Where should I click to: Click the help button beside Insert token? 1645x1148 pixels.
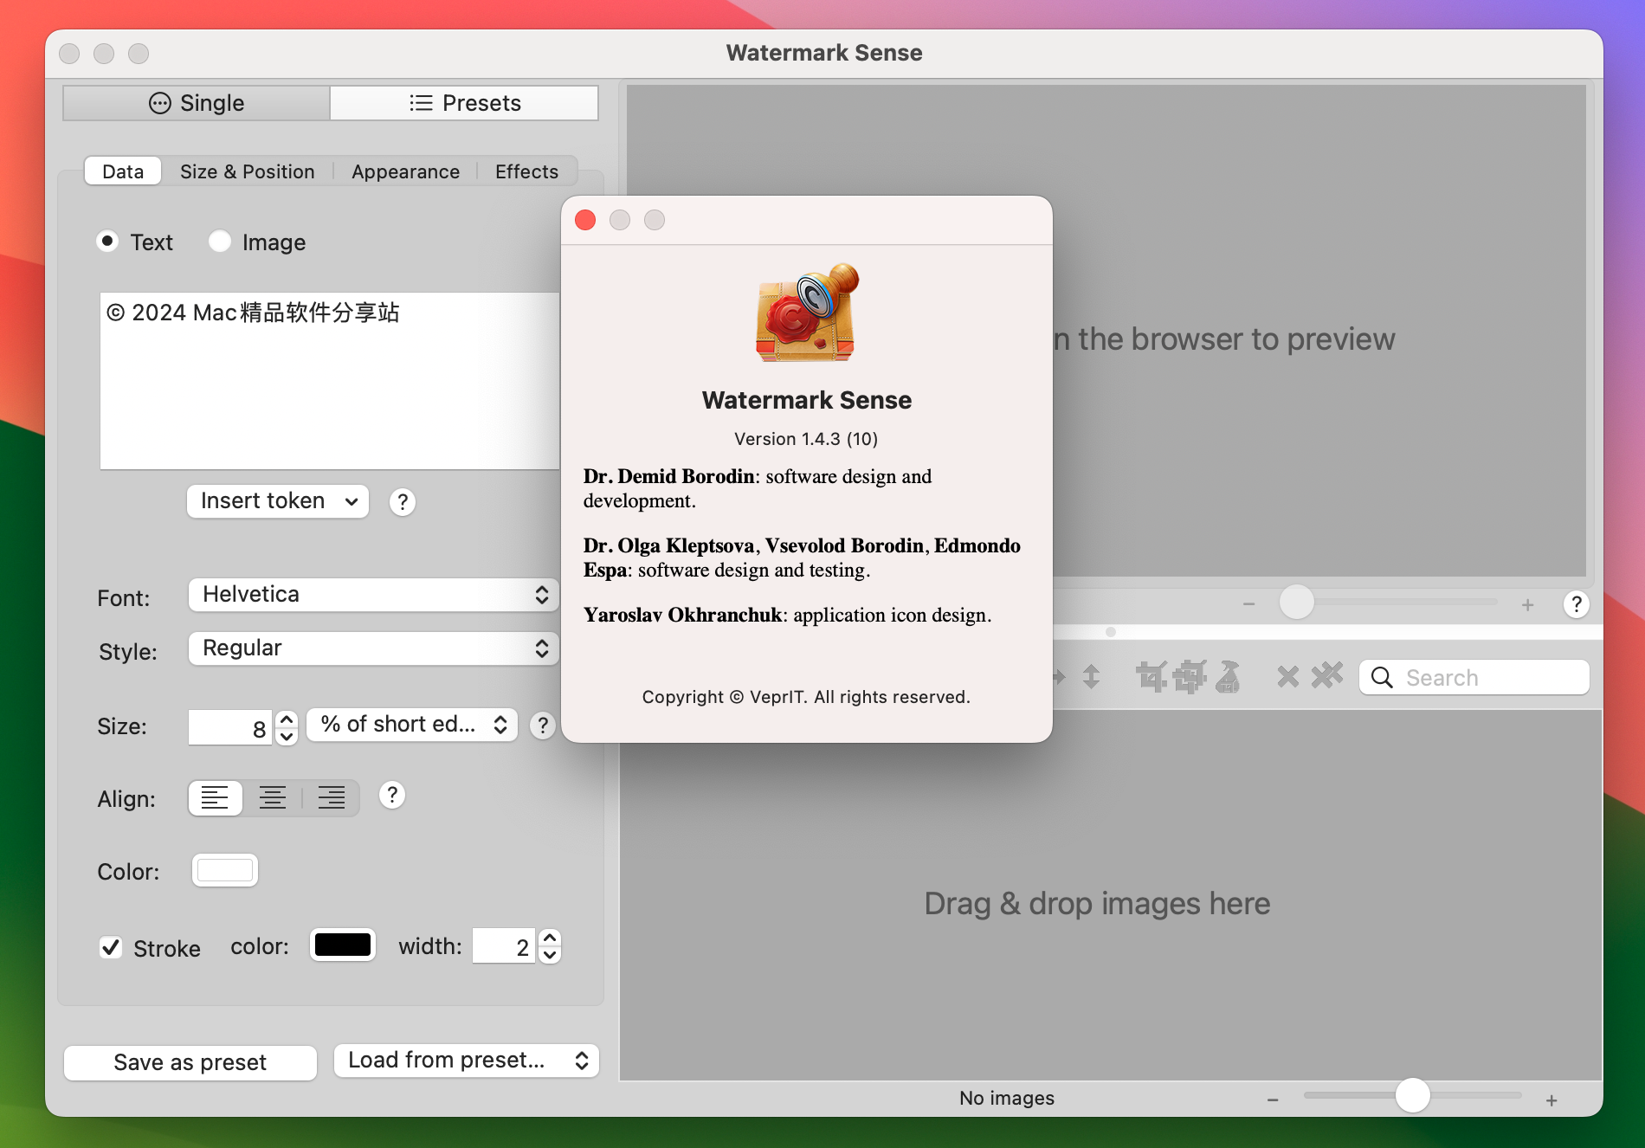pyautogui.click(x=402, y=502)
